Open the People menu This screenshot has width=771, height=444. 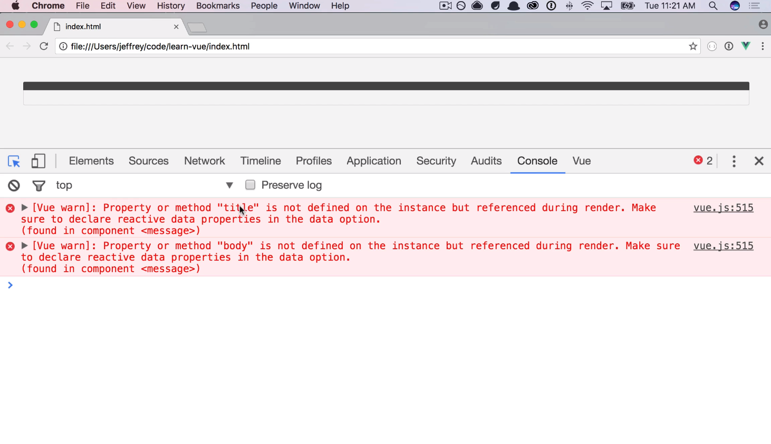click(x=264, y=6)
